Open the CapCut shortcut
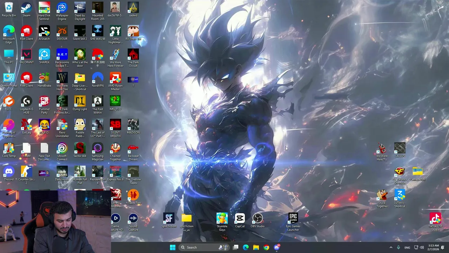This screenshot has width=449, height=253. pos(240,220)
